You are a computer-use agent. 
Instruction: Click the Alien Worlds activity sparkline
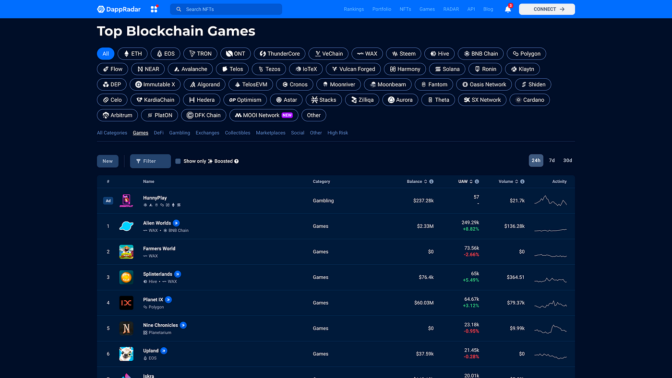point(551,230)
